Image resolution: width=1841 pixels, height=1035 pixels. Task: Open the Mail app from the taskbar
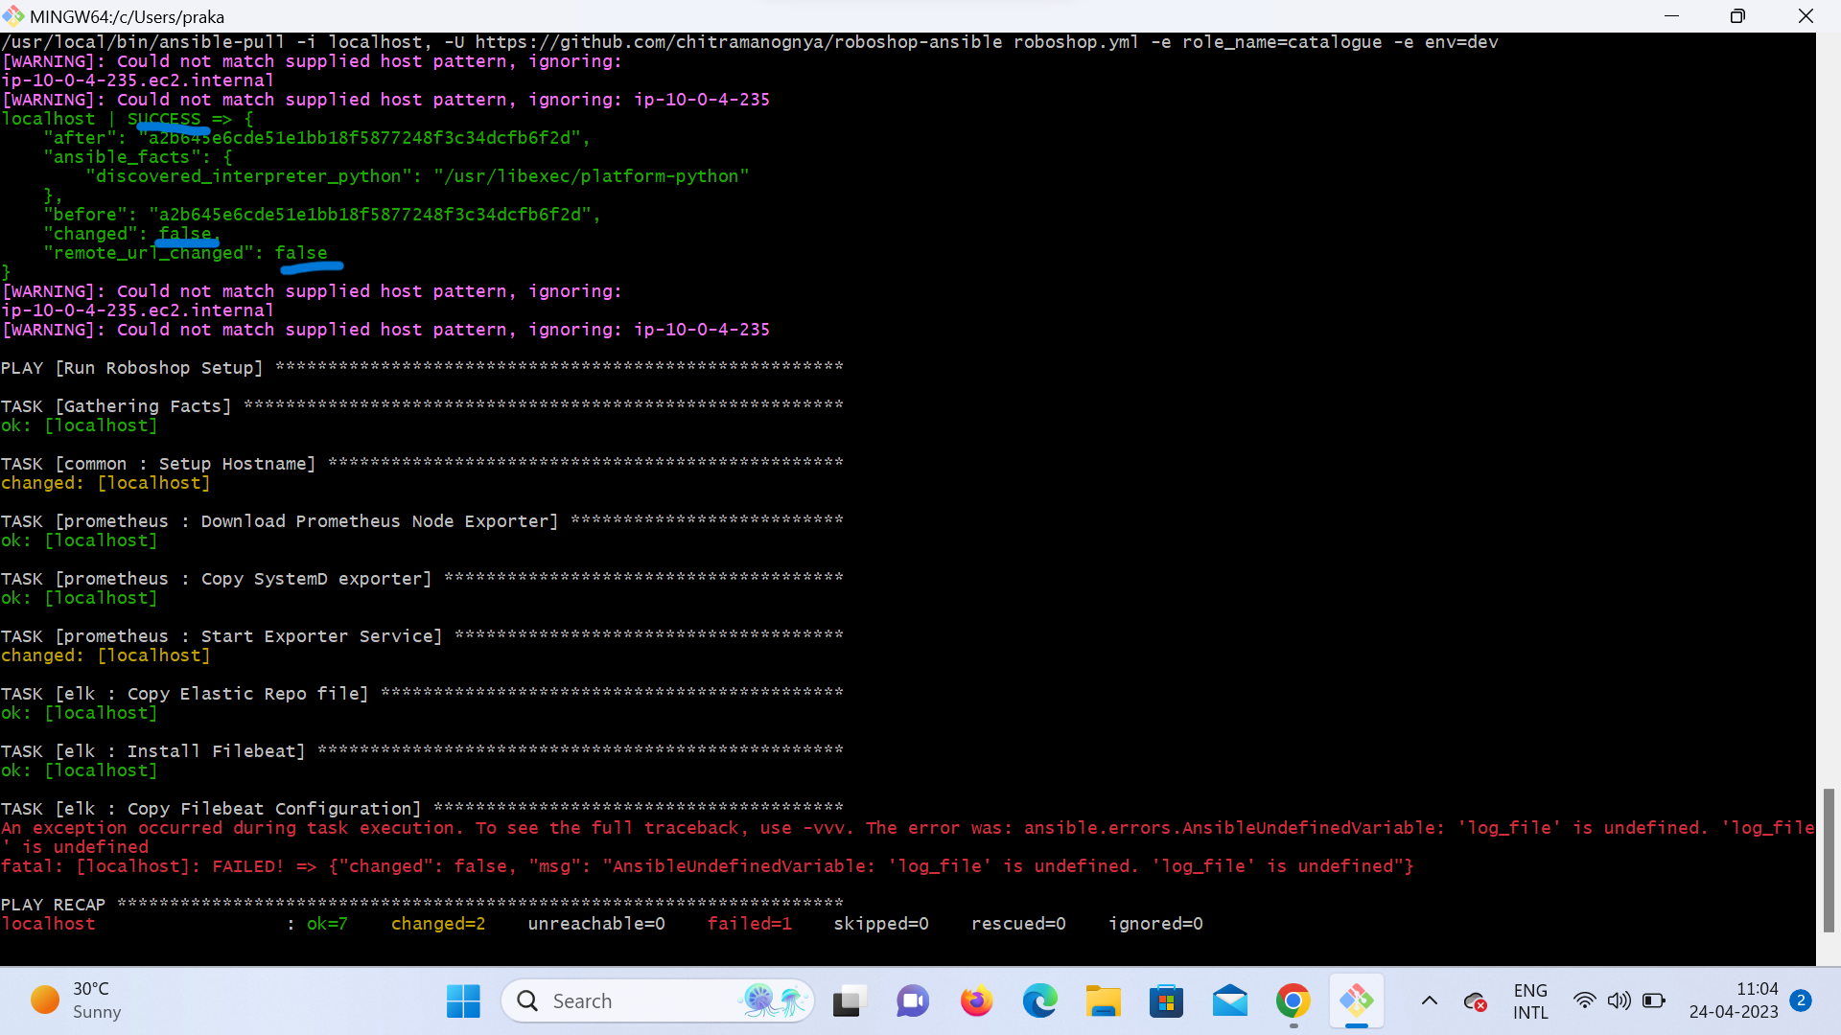coord(1229,1001)
